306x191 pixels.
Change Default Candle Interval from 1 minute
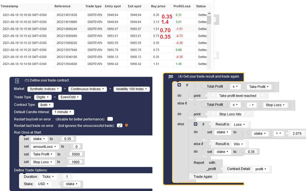coord(63,112)
